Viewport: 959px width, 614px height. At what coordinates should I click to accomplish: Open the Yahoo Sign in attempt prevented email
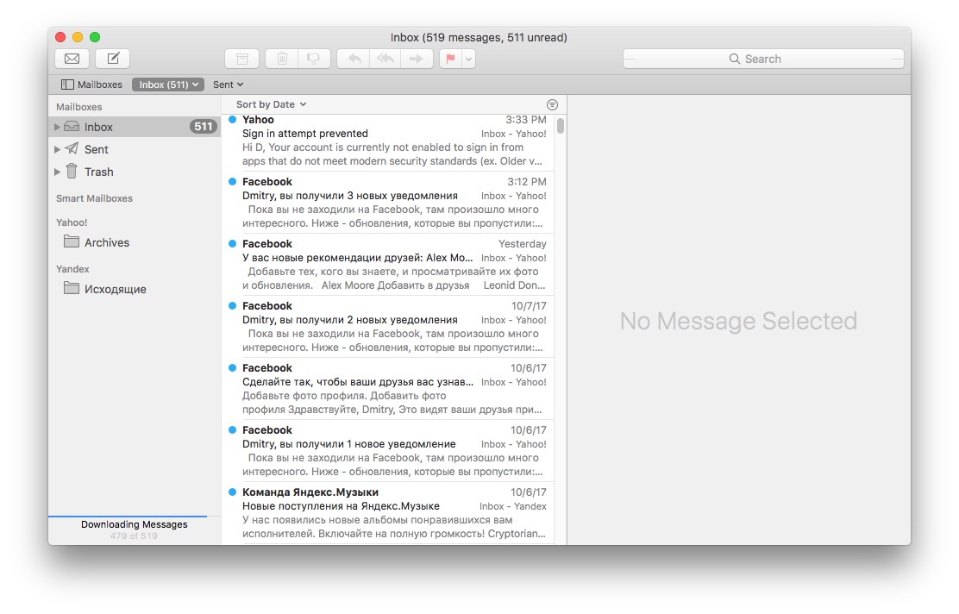(x=392, y=141)
